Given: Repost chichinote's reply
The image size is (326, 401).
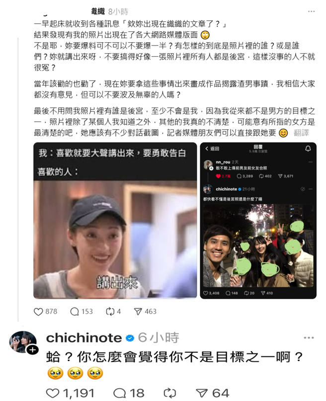Looking at the screenshot, I should point(169,394).
